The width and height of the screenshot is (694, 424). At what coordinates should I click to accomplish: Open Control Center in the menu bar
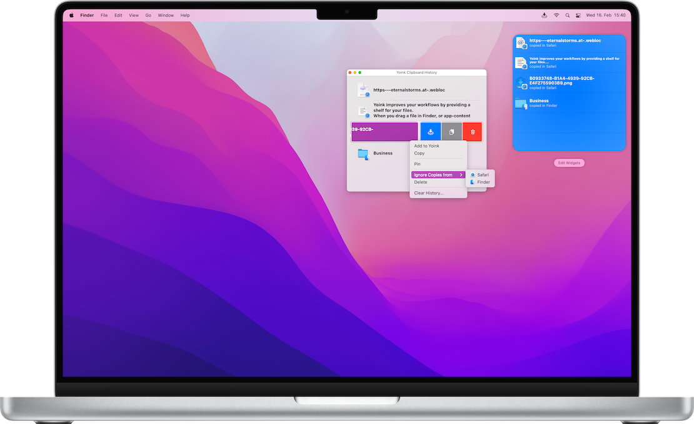click(x=578, y=15)
